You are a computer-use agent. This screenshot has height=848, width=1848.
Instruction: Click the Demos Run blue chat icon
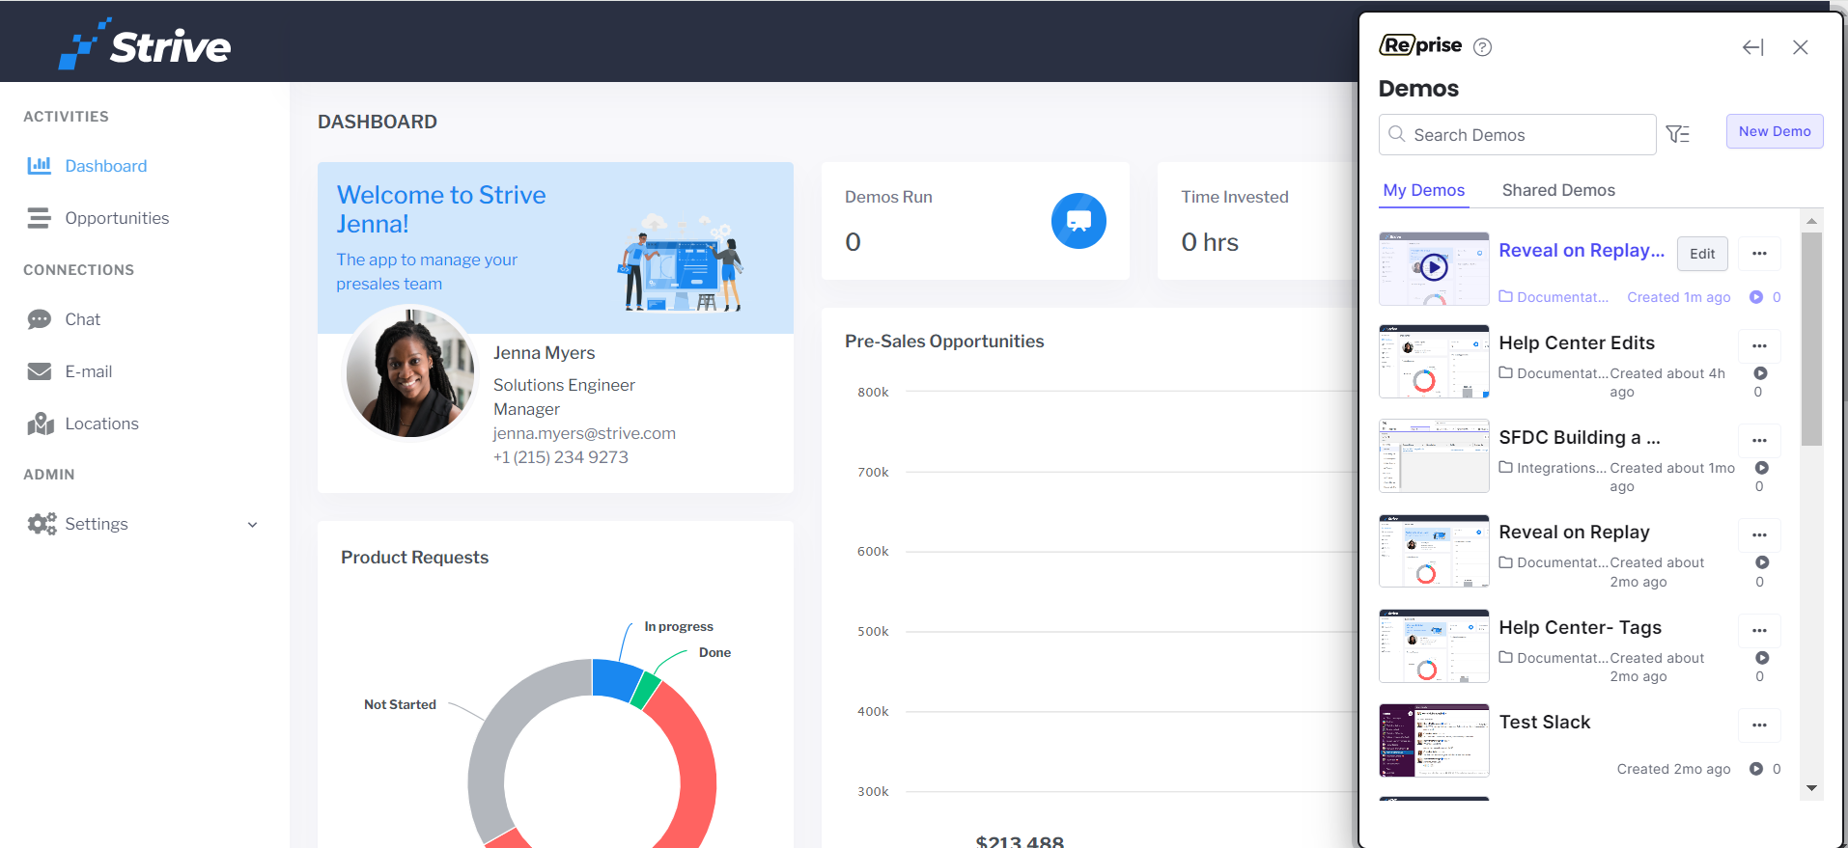(x=1078, y=221)
